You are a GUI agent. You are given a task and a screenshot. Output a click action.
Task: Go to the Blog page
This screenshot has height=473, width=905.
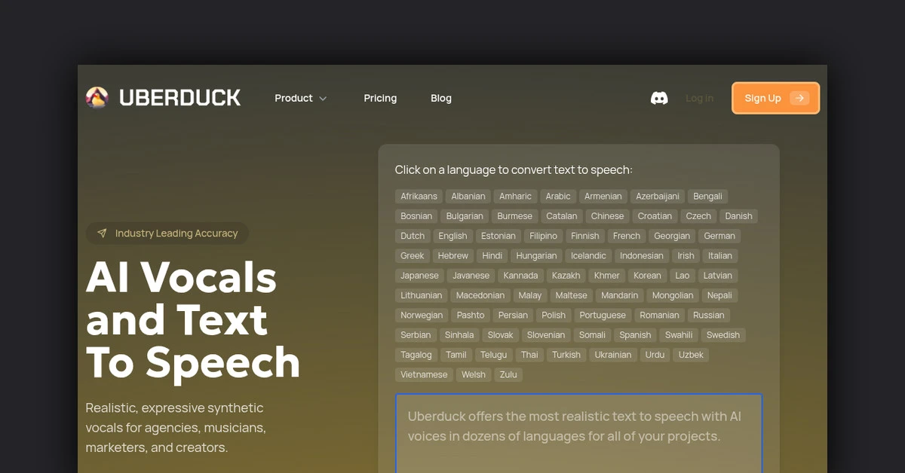(x=441, y=98)
